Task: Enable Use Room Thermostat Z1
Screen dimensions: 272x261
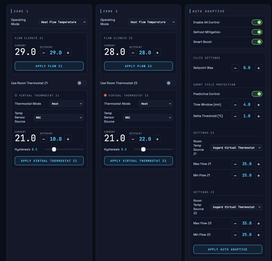Action: 82,83
